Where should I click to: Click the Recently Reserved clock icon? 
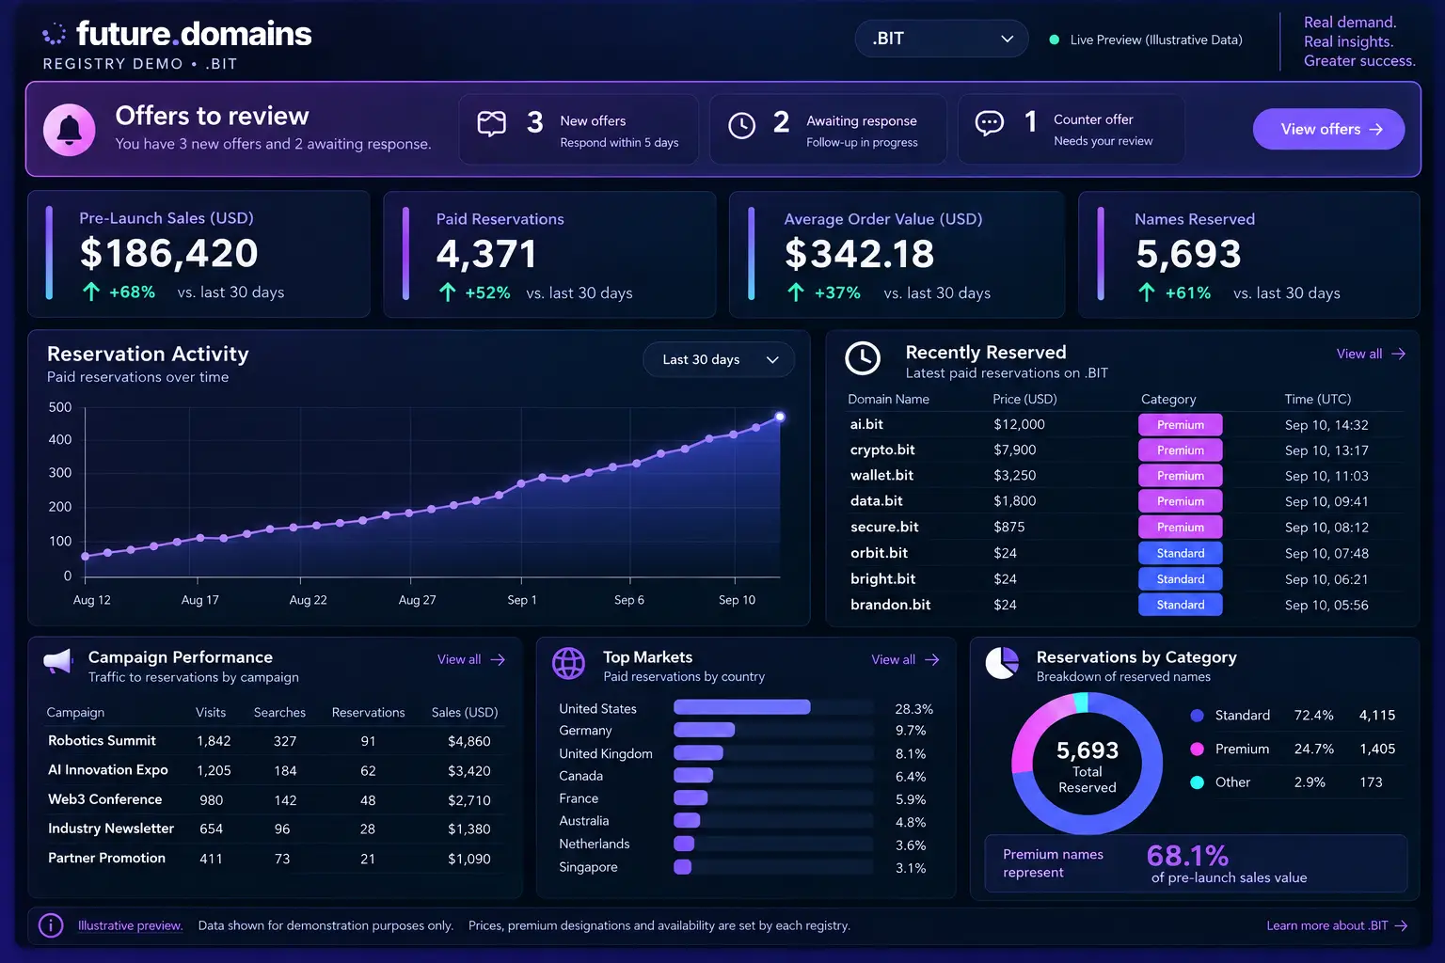click(863, 358)
